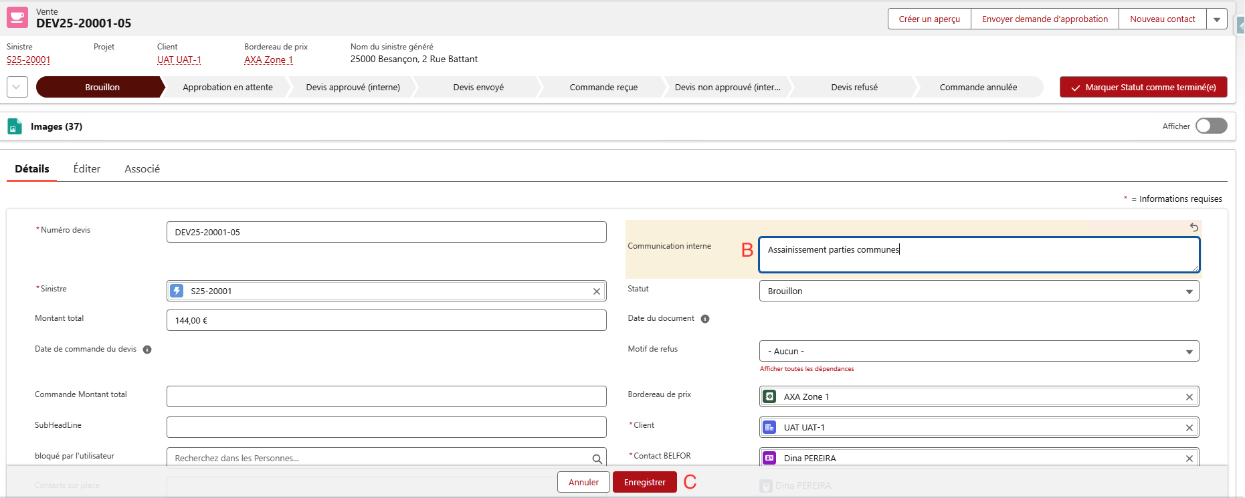Select the Brouillon path stage
This screenshot has height=498, width=1245.
100,87
